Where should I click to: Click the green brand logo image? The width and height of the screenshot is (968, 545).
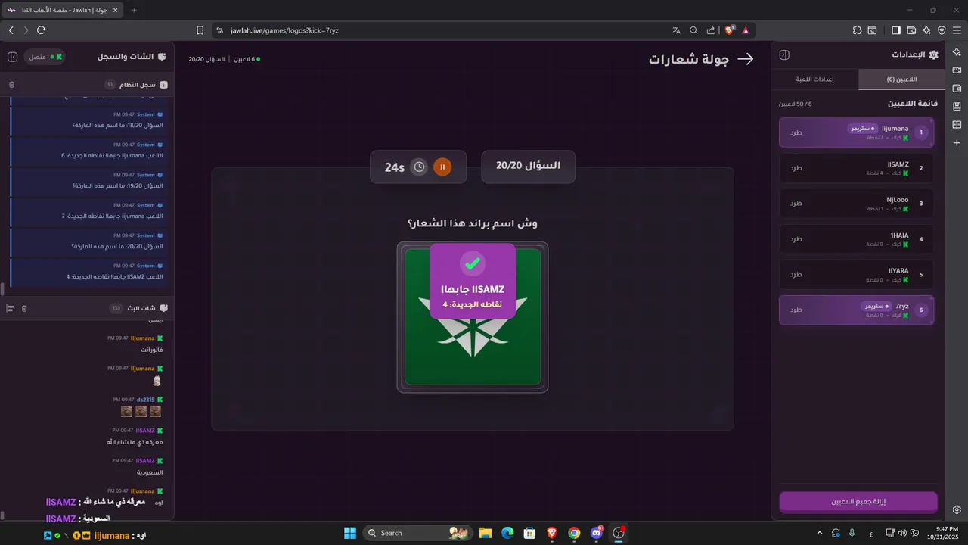pos(473,316)
